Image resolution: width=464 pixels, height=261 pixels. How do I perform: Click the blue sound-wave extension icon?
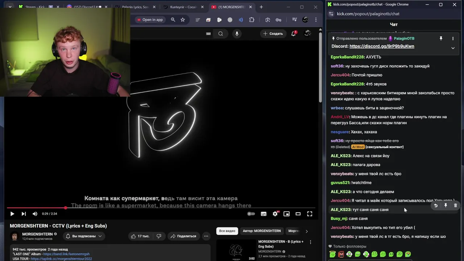click(240, 20)
